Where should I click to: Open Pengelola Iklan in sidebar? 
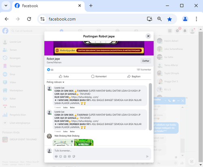coord(22,115)
